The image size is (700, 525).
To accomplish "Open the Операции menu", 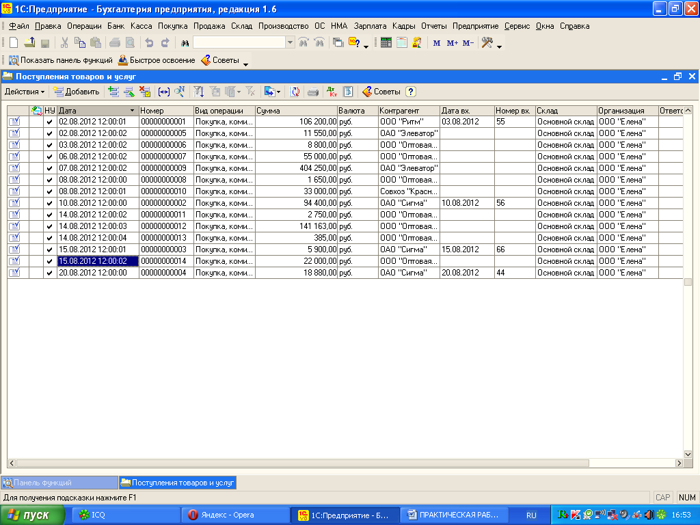I will click(84, 26).
